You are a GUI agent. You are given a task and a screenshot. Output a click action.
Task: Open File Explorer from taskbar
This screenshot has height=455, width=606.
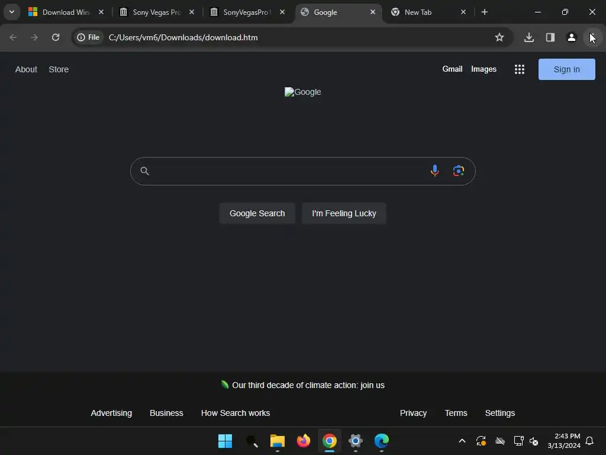(277, 441)
